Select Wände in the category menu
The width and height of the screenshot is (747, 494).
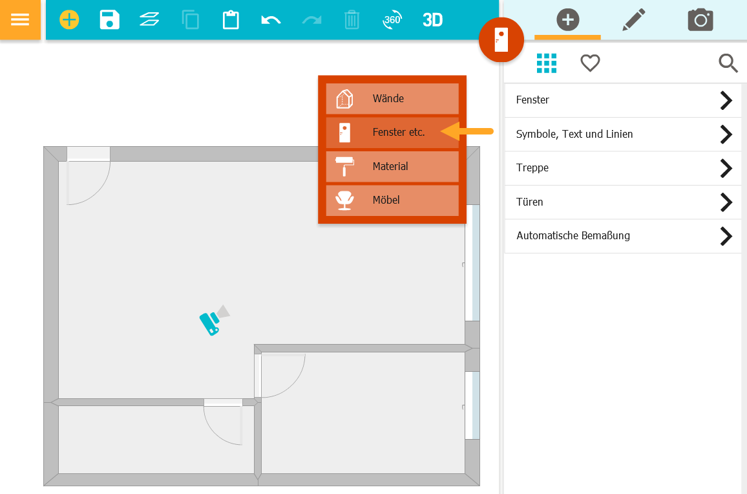coord(392,99)
